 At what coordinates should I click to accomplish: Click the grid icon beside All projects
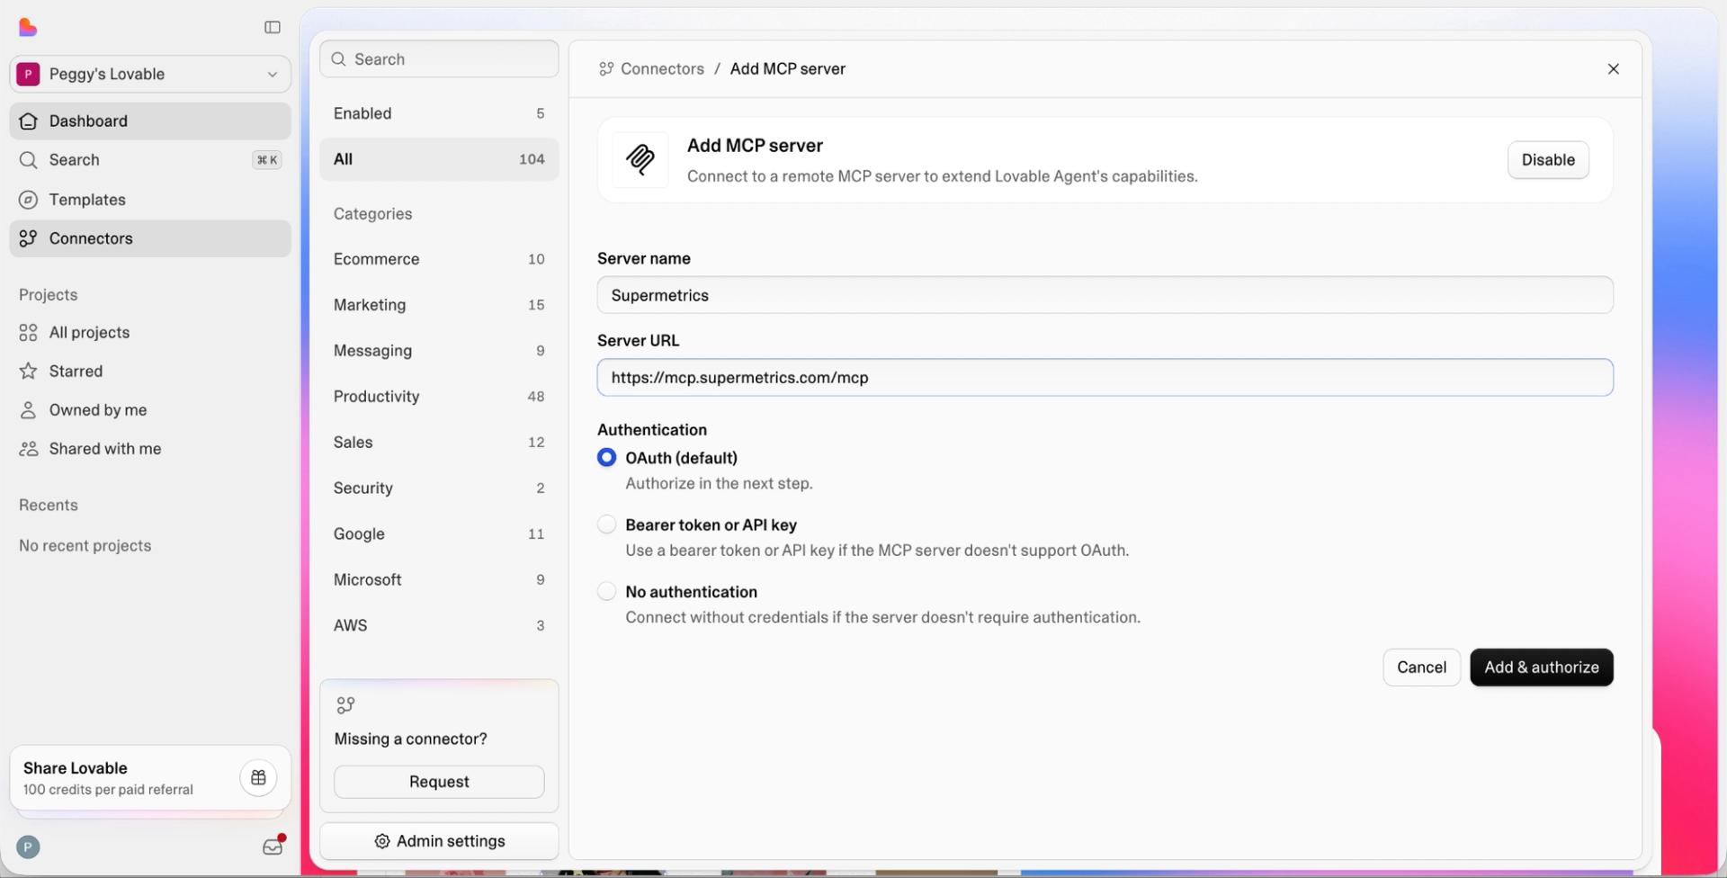click(x=29, y=333)
